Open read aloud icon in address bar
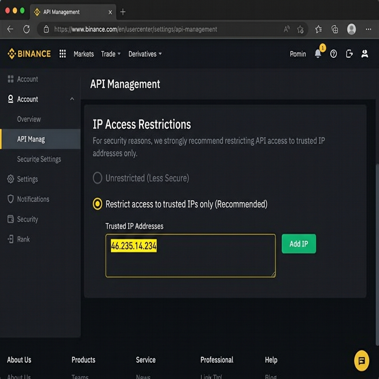Screen dimensions: 379x379 (x=286, y=29)
